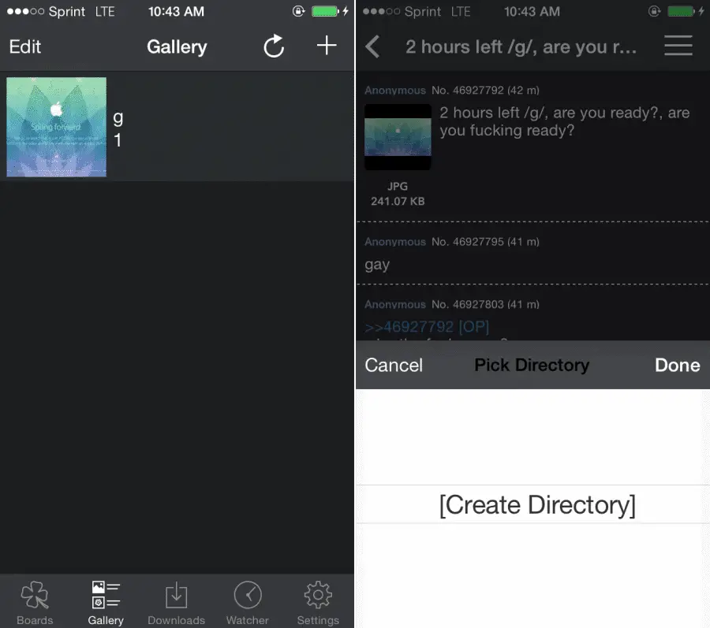This screenshot has width=710, height=628.
Task: Tap the post reading "gay"
Action: tap(378, 265)
